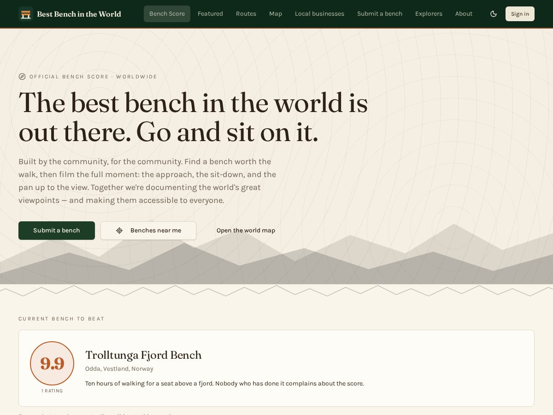Image resolution: width=553 pixels, height=415 pixels.
Task: Click the hero headline 'The best bench in the world'
Action: pos(193,117)
